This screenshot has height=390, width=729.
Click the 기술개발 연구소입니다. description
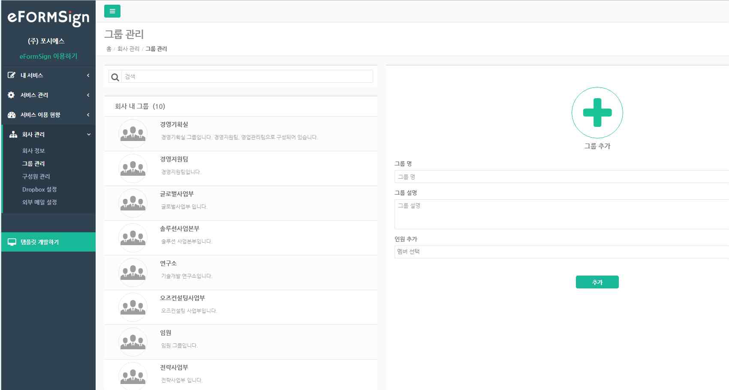tap(187, 276)
